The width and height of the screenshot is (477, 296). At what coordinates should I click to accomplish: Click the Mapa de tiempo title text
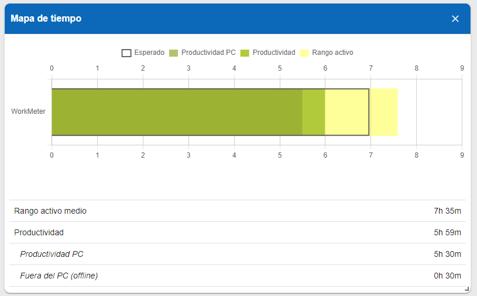coord(46,19)
